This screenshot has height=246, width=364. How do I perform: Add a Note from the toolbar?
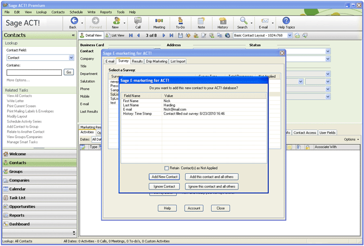click(201, 21)
